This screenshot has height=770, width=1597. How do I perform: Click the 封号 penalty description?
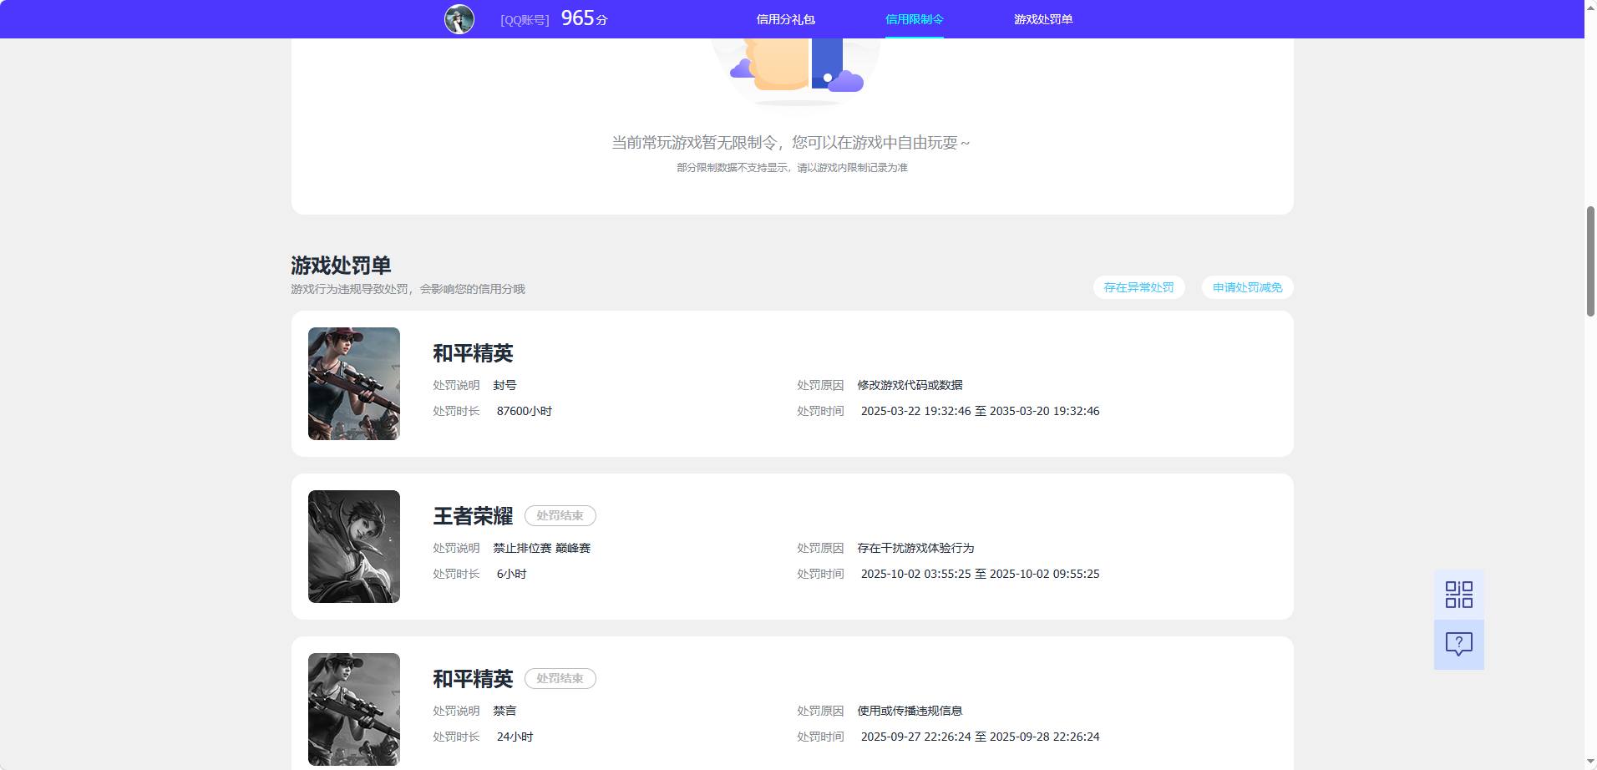pos(504,385)
